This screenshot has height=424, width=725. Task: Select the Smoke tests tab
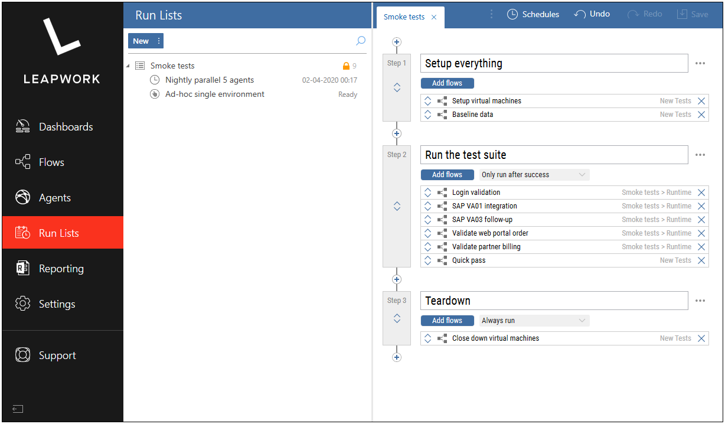click(x=404, y=17)
